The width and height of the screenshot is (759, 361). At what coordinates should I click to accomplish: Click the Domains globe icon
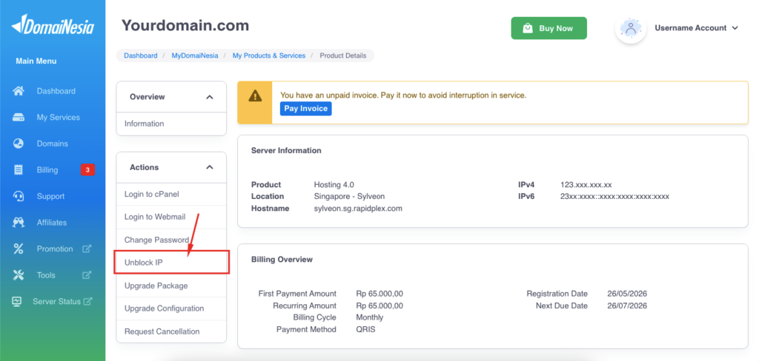click(19, 144)
